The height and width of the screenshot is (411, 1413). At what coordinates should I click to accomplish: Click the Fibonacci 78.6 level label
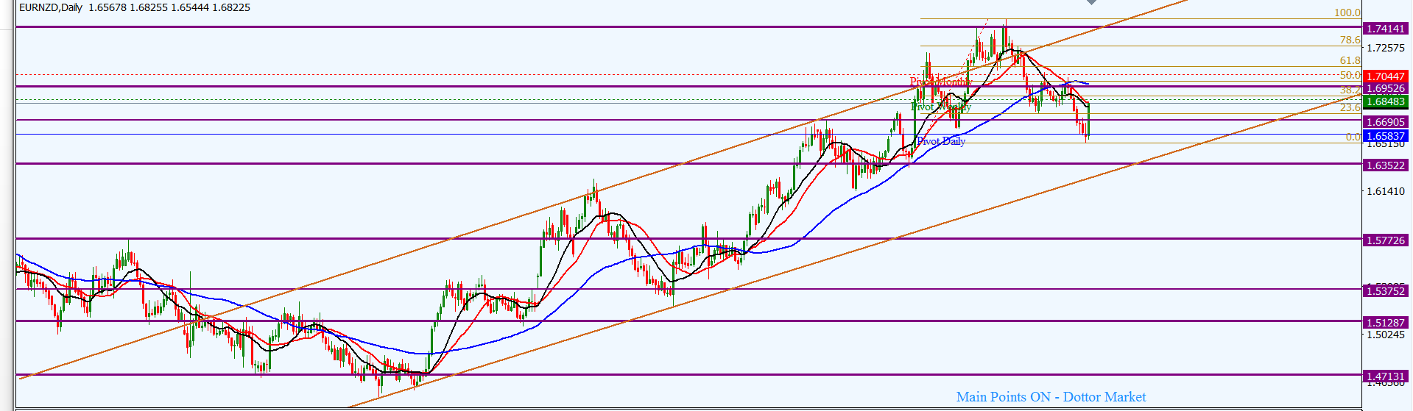tap(1350, 40)
